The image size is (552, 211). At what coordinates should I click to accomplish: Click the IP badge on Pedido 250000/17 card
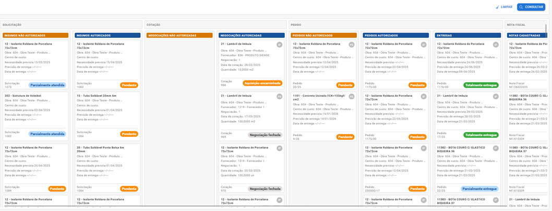point(424,148)
